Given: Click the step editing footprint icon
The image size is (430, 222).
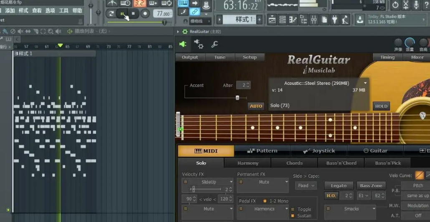Looking at the screenshot, I should click(x=183, y=12).
